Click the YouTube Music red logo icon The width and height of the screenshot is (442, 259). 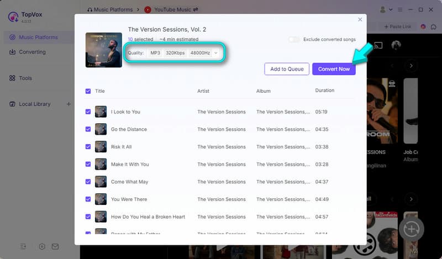click(148, 9)
